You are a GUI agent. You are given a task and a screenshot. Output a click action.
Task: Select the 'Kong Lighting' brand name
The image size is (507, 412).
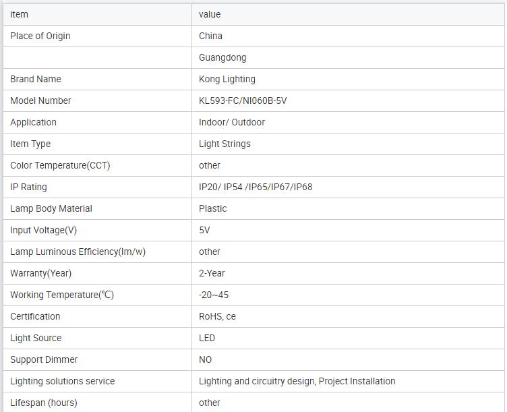(x=227, y=79)
